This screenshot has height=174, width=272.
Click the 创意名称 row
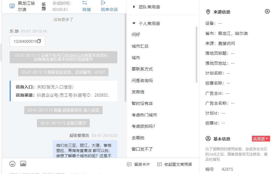(217, 83)
